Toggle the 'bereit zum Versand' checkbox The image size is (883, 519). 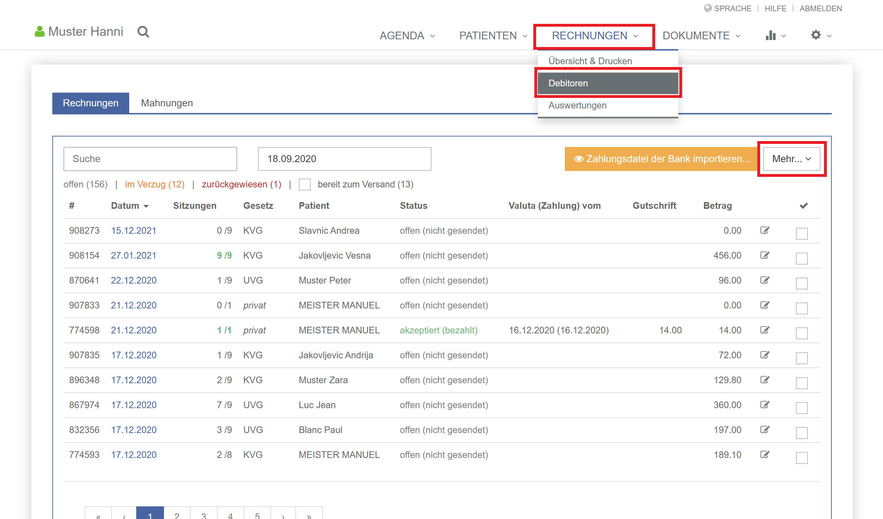tap(304, 185)
